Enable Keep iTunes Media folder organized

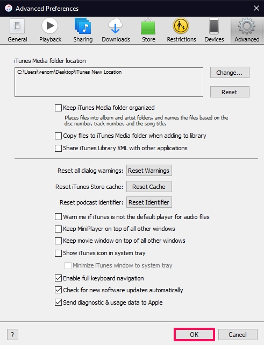(58, 108)
